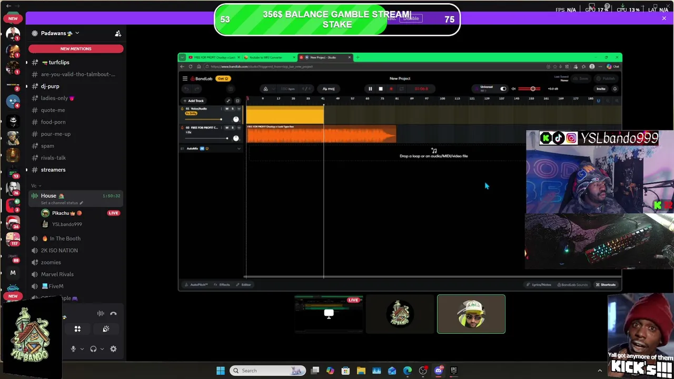Expand track 02 options chevron
Viewport: 674px width, 379px height.
point(239,128)
